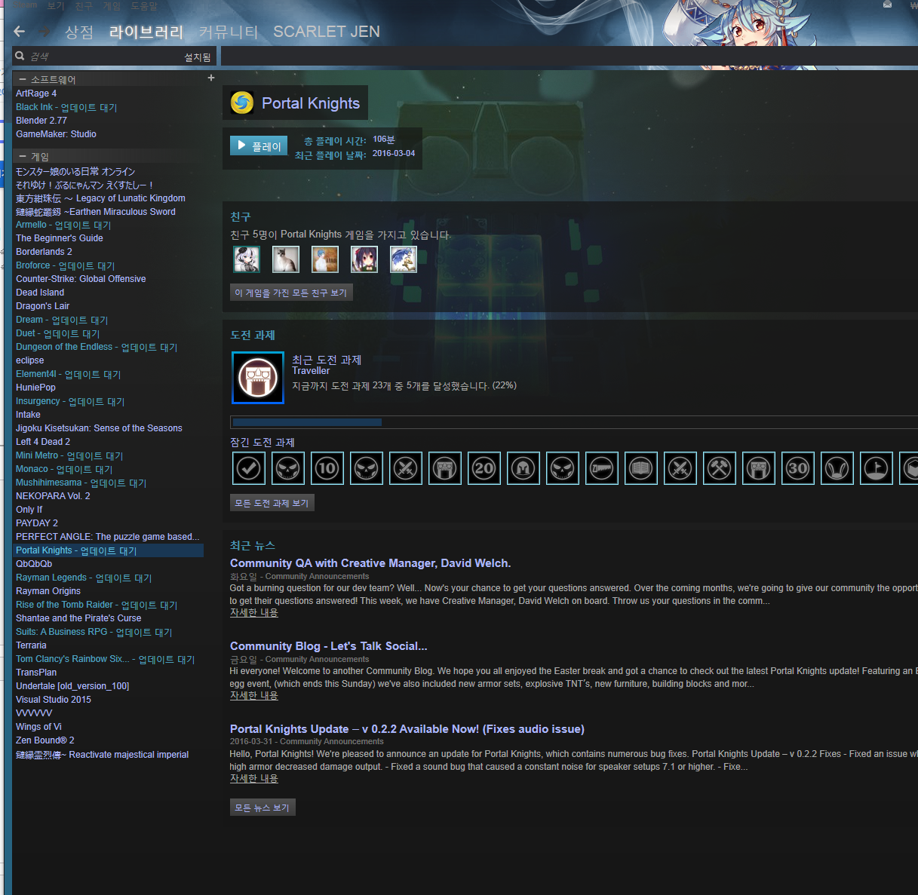Open Portal Knights Update v 0.2.2 article
918x895 pixels.
(407, 729)
